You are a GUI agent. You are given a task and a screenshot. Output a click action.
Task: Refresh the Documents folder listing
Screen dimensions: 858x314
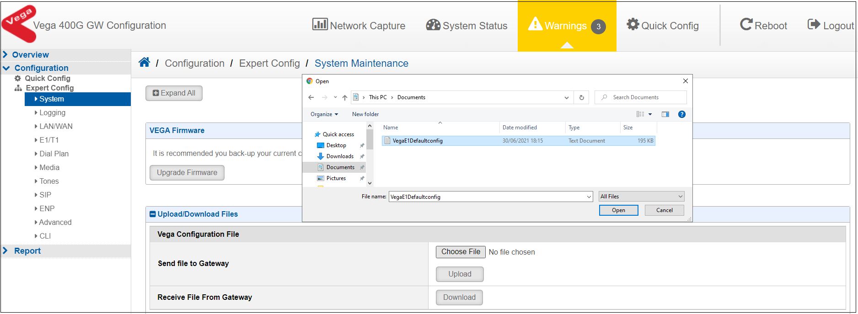click(581, 97)
